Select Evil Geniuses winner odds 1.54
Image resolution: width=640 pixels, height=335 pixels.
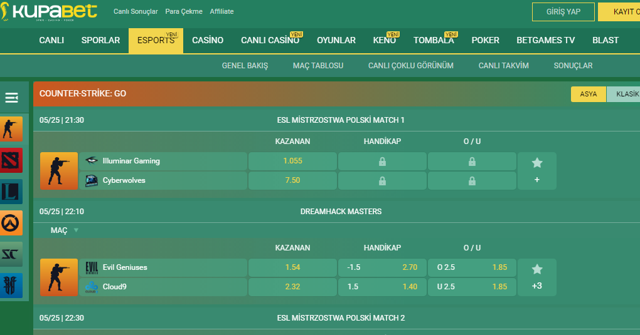[x=292, y=268]
